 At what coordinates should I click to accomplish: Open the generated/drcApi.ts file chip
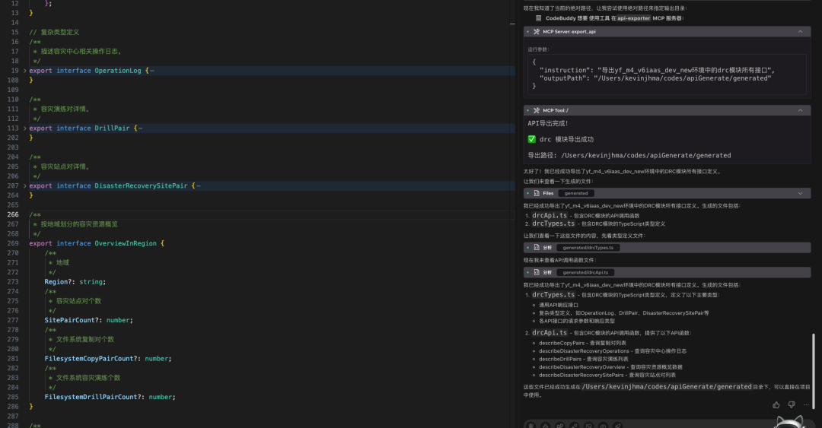pyautogui.click(x=586, y=272)
